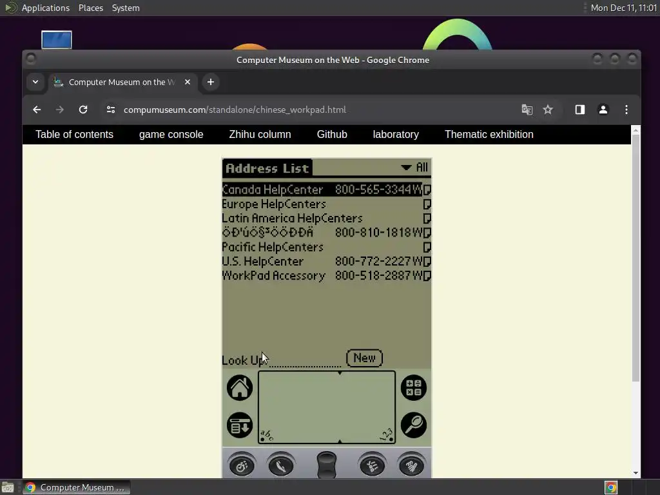This screenshot has width=660, height=495.
Task: Open the tab search chevron dropdown
Action: 35,82
